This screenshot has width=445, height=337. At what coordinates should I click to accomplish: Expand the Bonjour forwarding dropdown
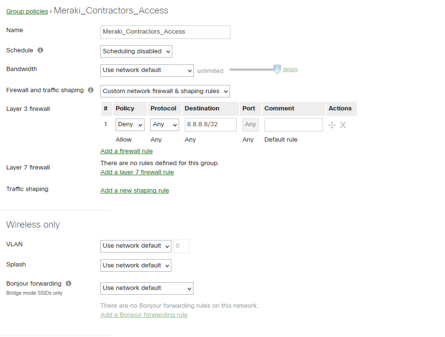click(147, 288)
